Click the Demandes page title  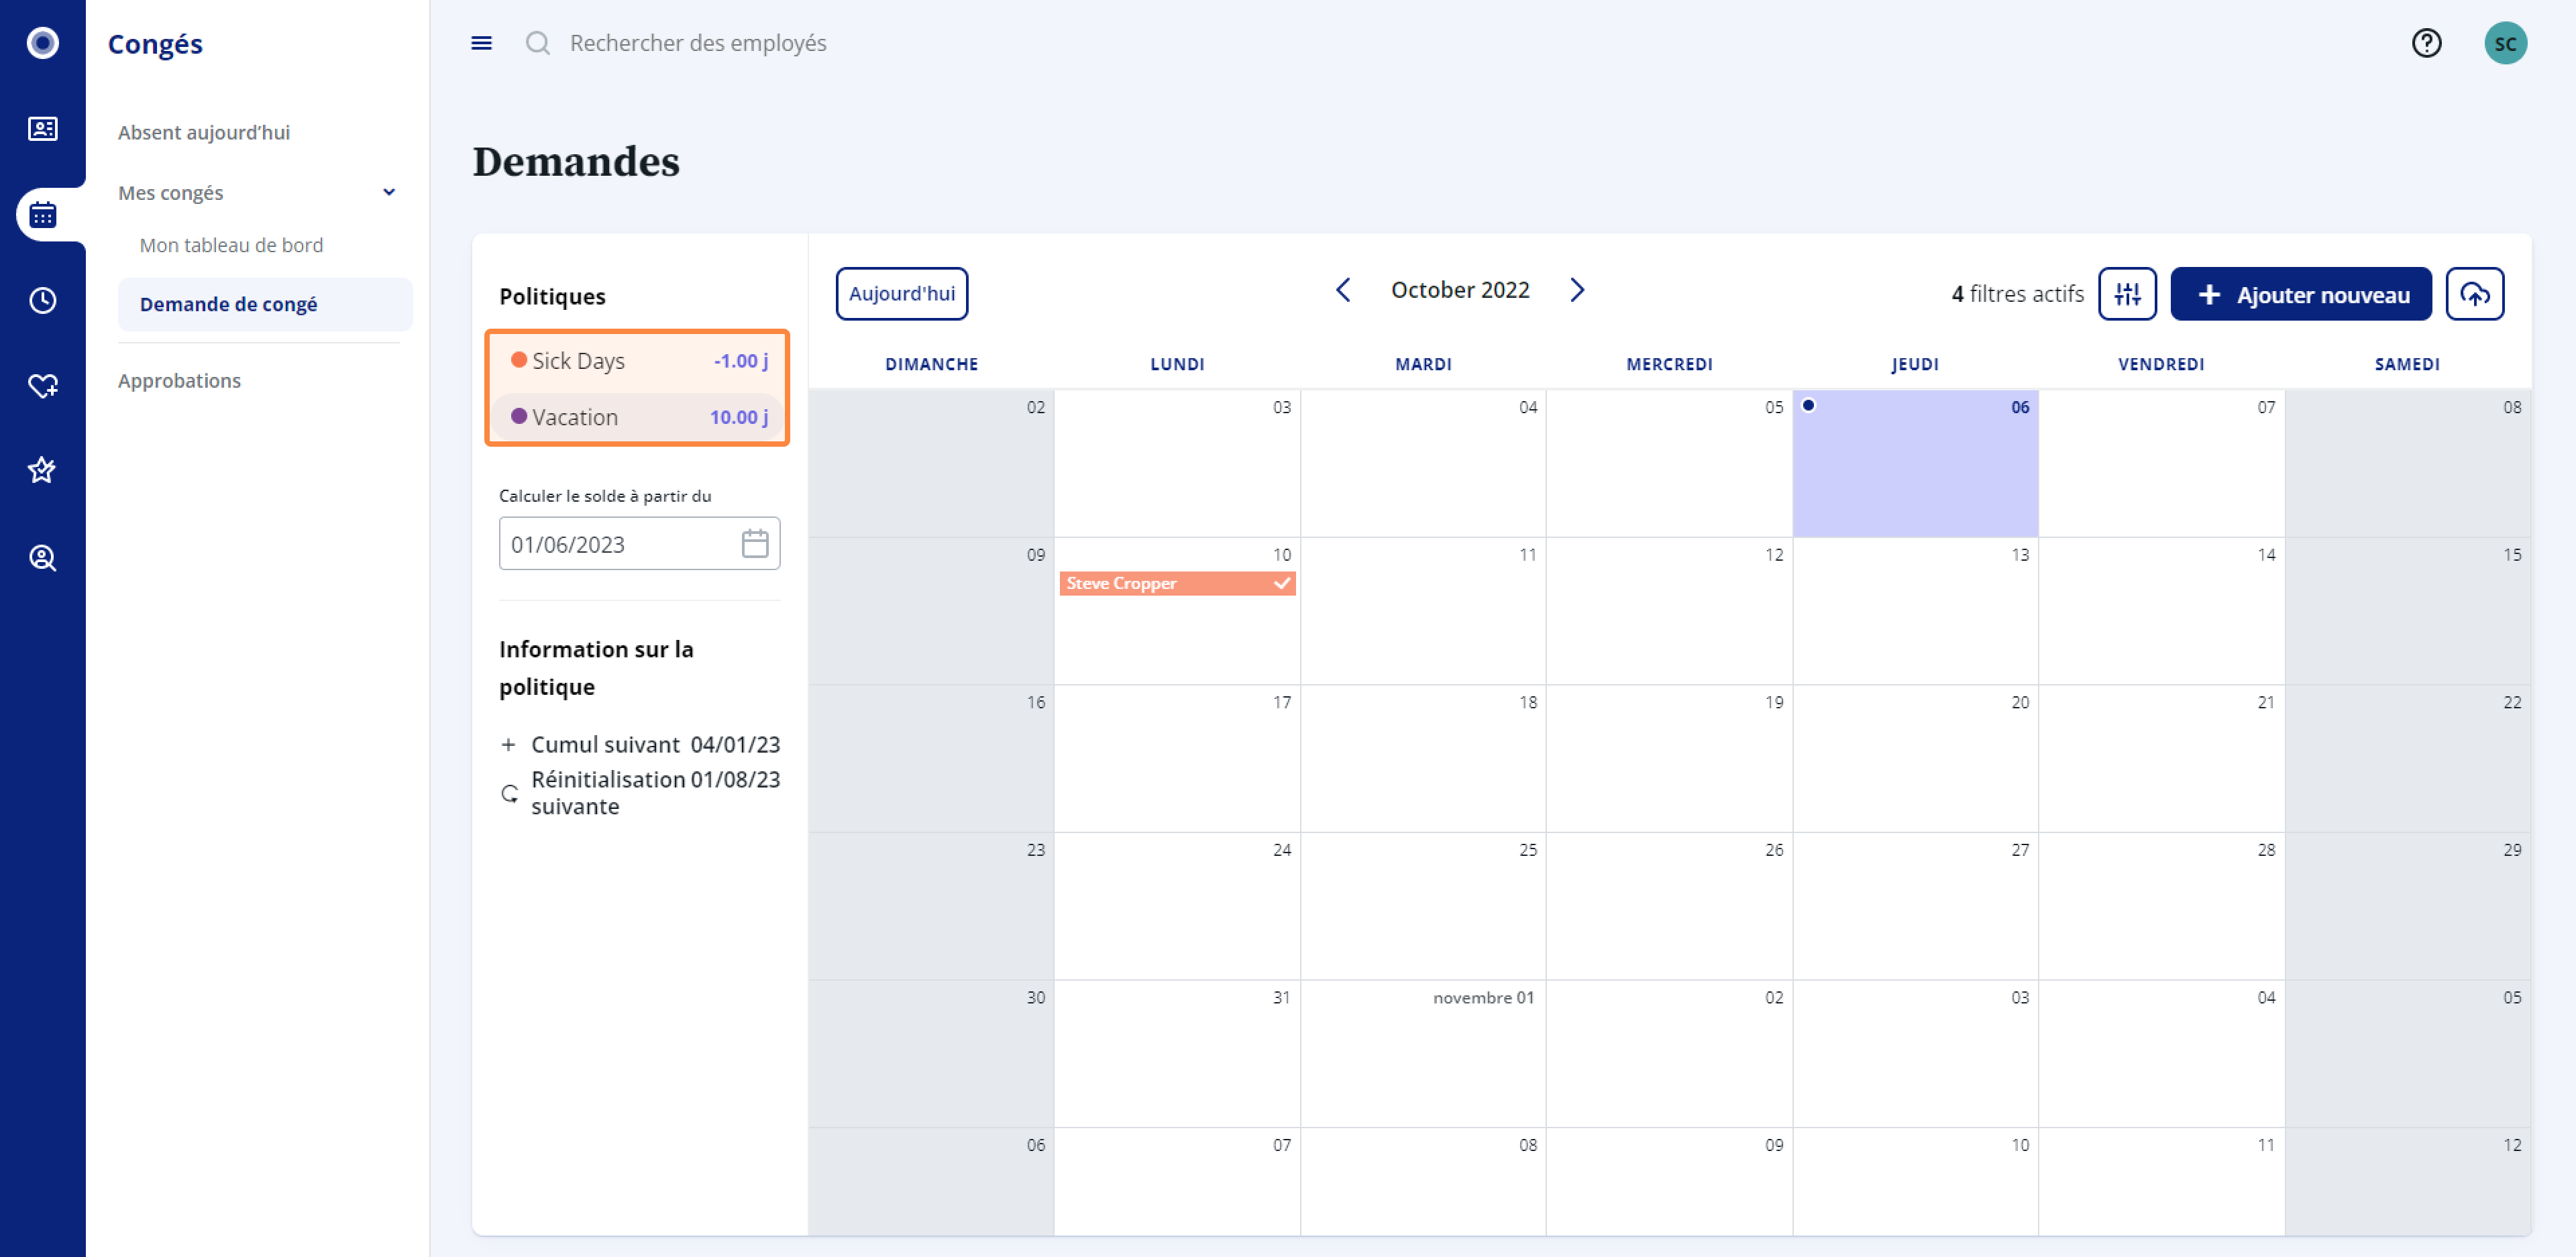pyautogui.click(x=576, y=162)
